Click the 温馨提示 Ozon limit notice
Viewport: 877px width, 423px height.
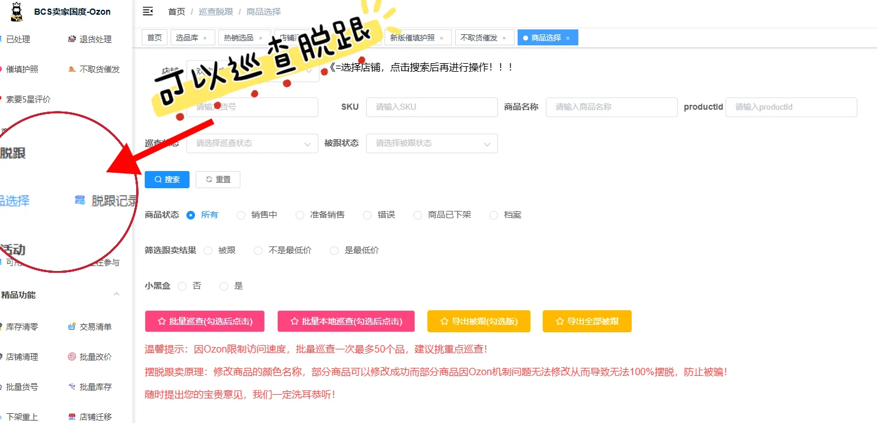tap(316, 349)
